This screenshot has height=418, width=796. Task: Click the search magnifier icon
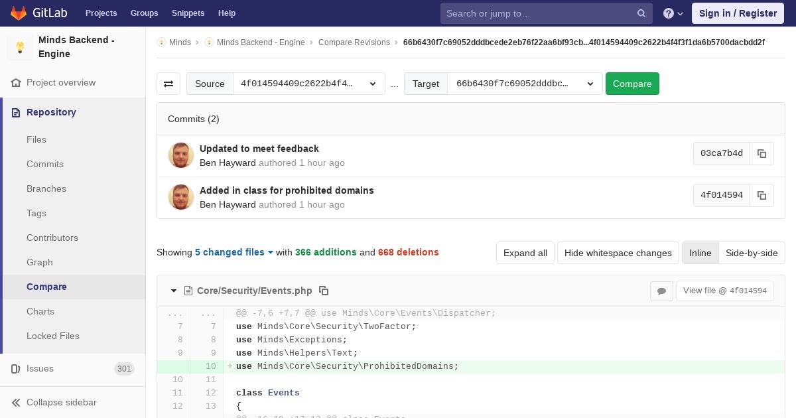point(641,13)
